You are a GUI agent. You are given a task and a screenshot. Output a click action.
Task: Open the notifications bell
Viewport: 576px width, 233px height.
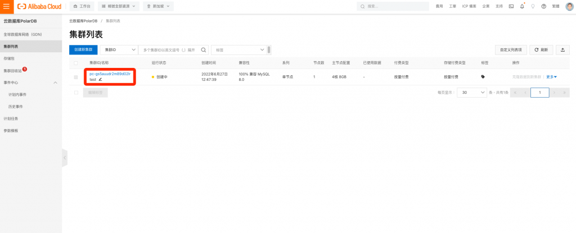(x=522, y=6)
